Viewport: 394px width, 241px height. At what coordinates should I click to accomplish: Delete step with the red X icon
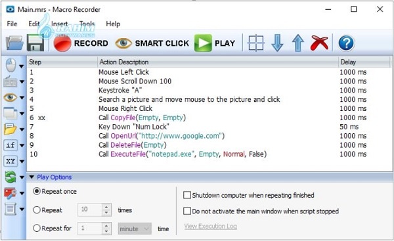coord(319,43)
